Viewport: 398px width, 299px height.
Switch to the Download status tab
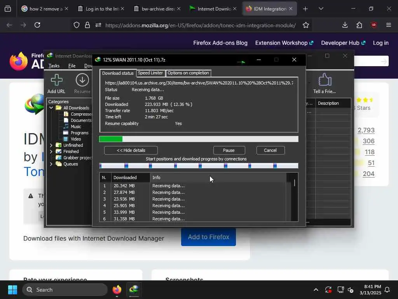click(x=118, y=73)
